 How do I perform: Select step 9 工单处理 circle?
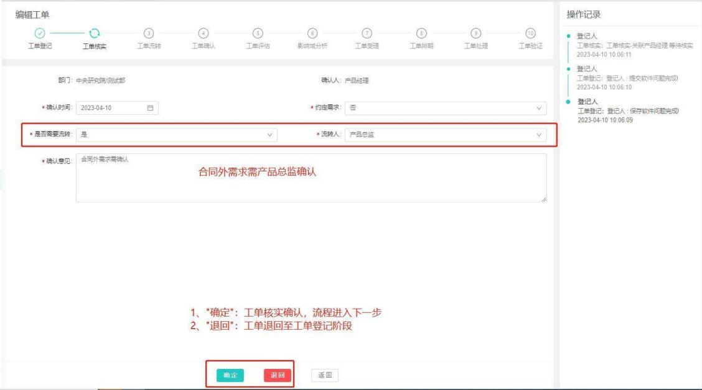point(476,33)
